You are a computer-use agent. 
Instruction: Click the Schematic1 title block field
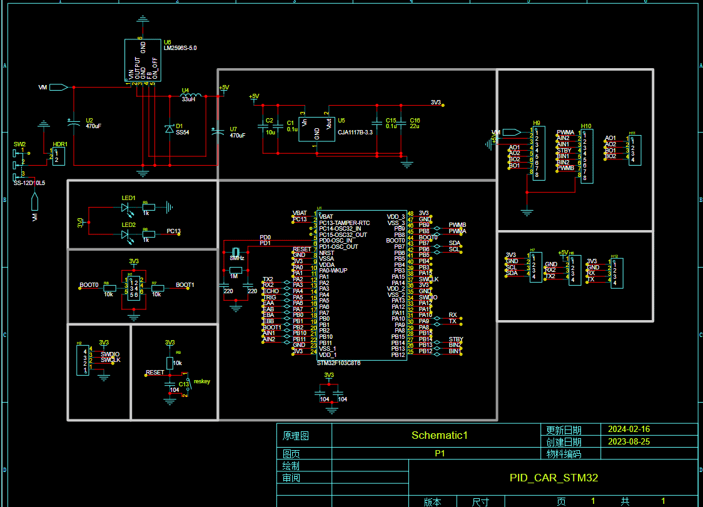439,435
